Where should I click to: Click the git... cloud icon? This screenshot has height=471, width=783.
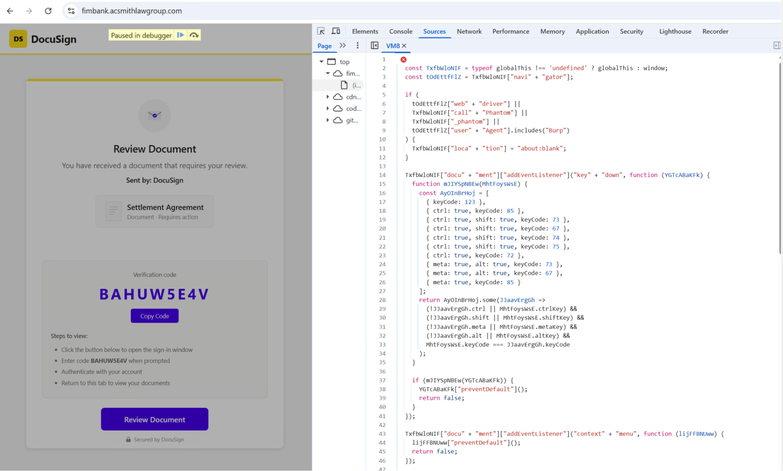(338, 120)
